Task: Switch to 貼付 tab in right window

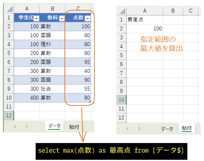Action: 187,128
